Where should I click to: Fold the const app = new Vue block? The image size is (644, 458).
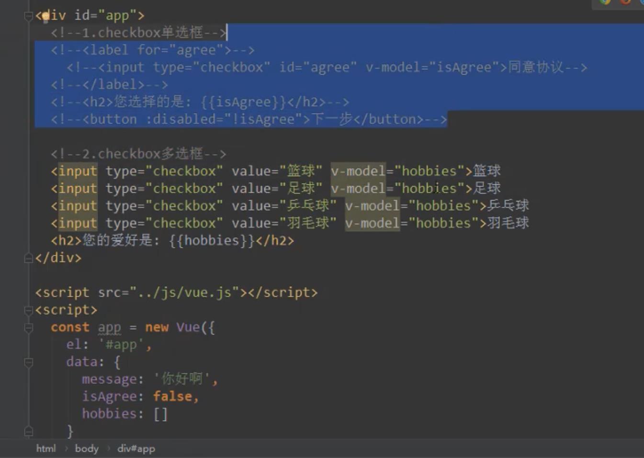point(28,327)
